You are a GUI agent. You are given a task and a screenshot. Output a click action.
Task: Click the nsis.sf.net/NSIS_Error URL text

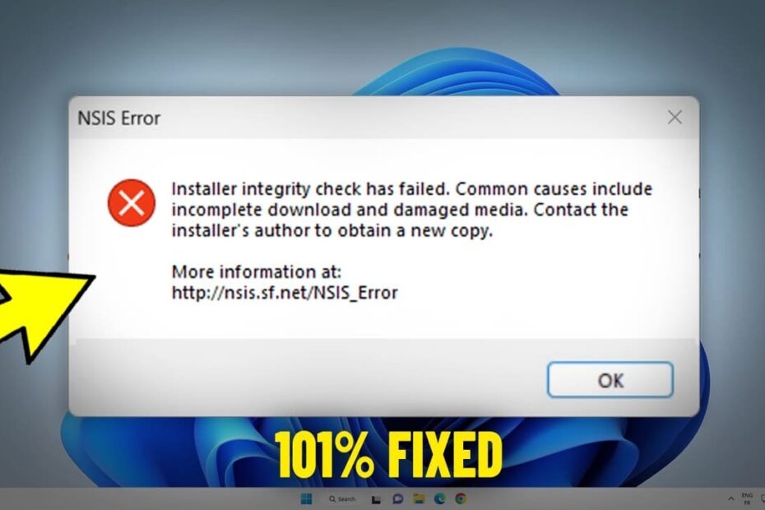pos(285,293)
